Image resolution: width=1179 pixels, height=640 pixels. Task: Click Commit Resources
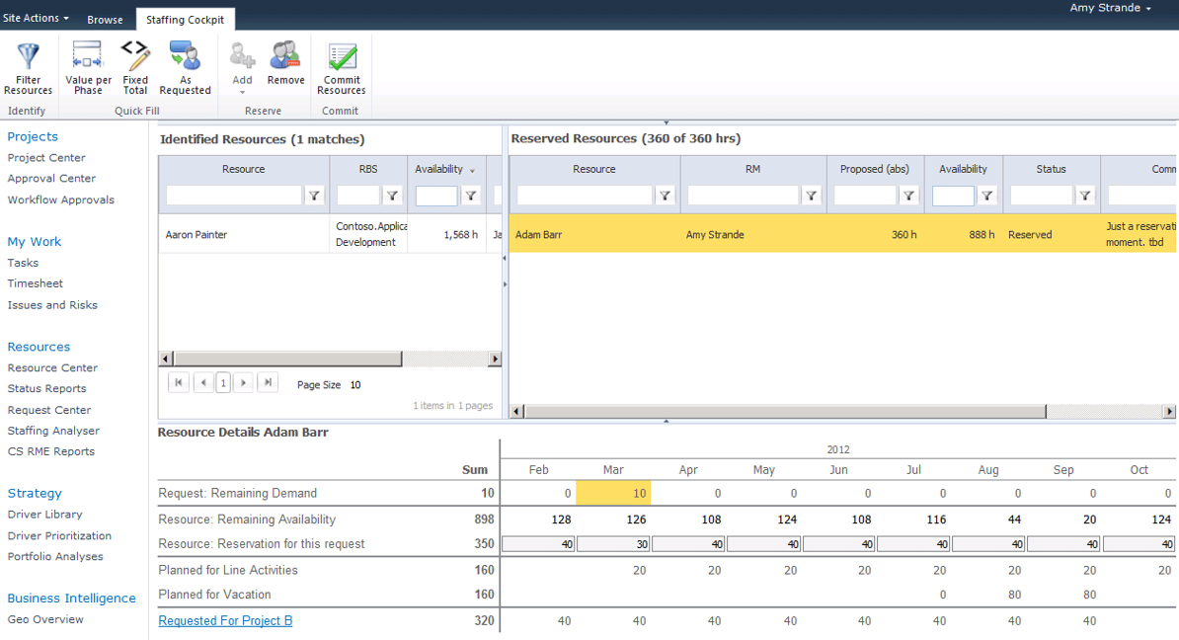(342, 68)
